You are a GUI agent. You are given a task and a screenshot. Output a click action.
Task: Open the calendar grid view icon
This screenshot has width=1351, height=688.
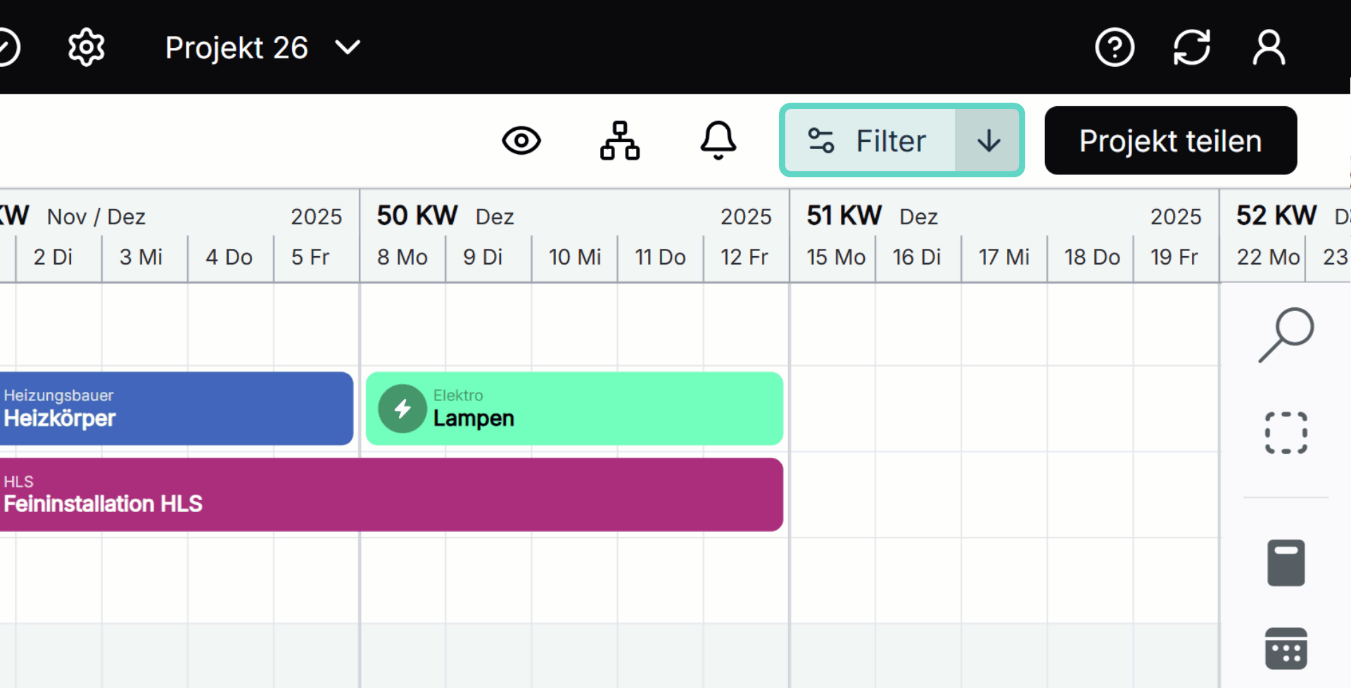[1286, 649]
